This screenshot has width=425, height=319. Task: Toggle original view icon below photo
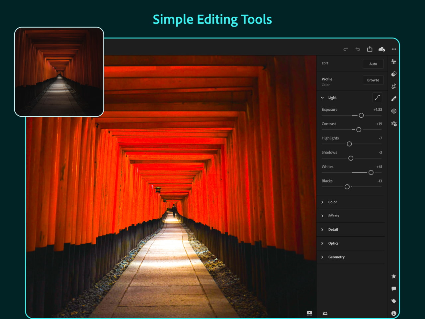point(309,313)
